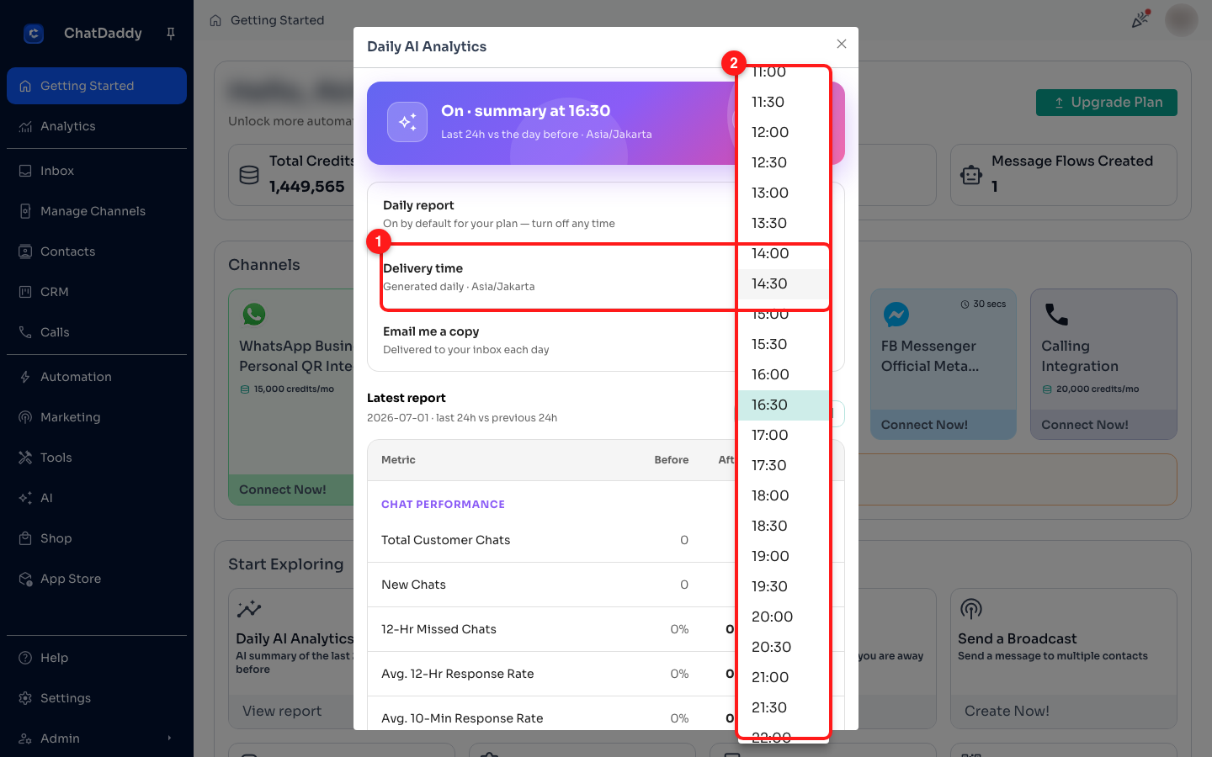Select the 13:30 option
The height and width of the screenshot is (757, 1212).
tap(784, 223)
